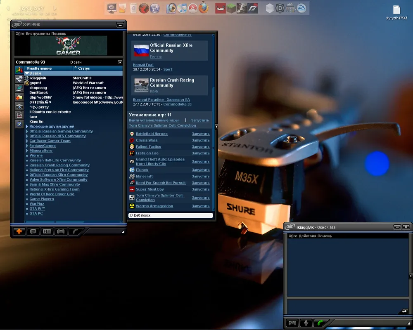Start voice call with green phone icon
Viewport: 413px width, 330px height.
point(319,323)
